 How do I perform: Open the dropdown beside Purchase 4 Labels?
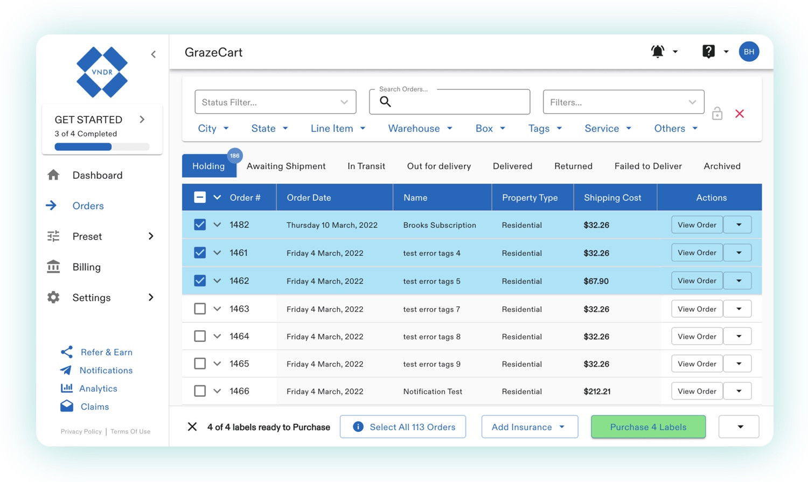tap(739, 427)
